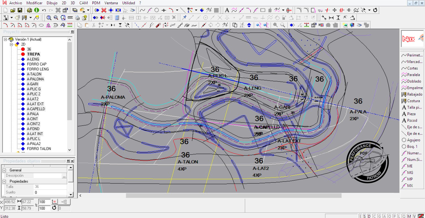
Task: Select the vertical dimension tool
Action: click(338, 18)
